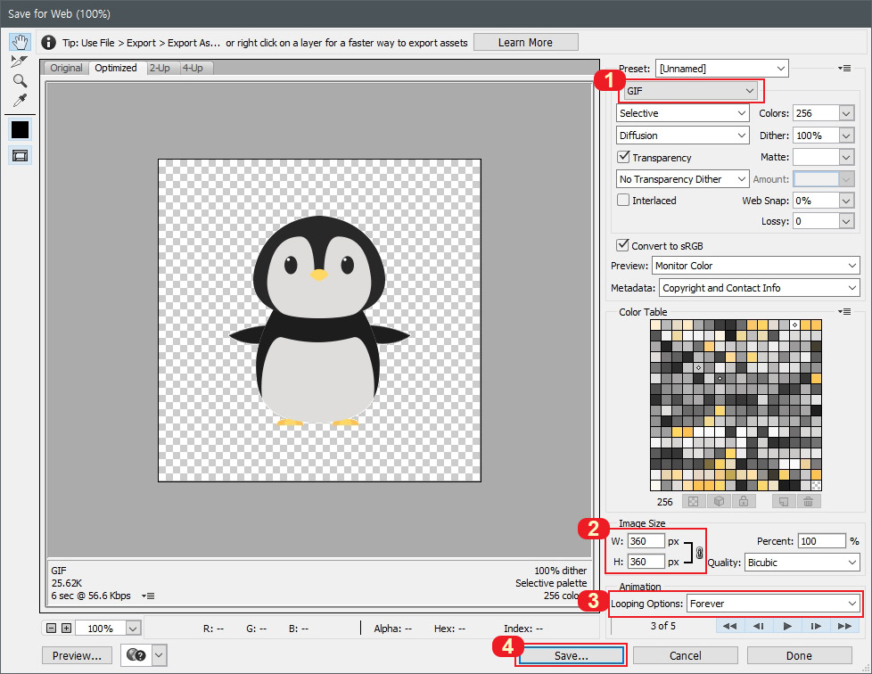Click the shift to web palette icon
This screenshot has height=674, width=872.
click(x=719, y=502)
